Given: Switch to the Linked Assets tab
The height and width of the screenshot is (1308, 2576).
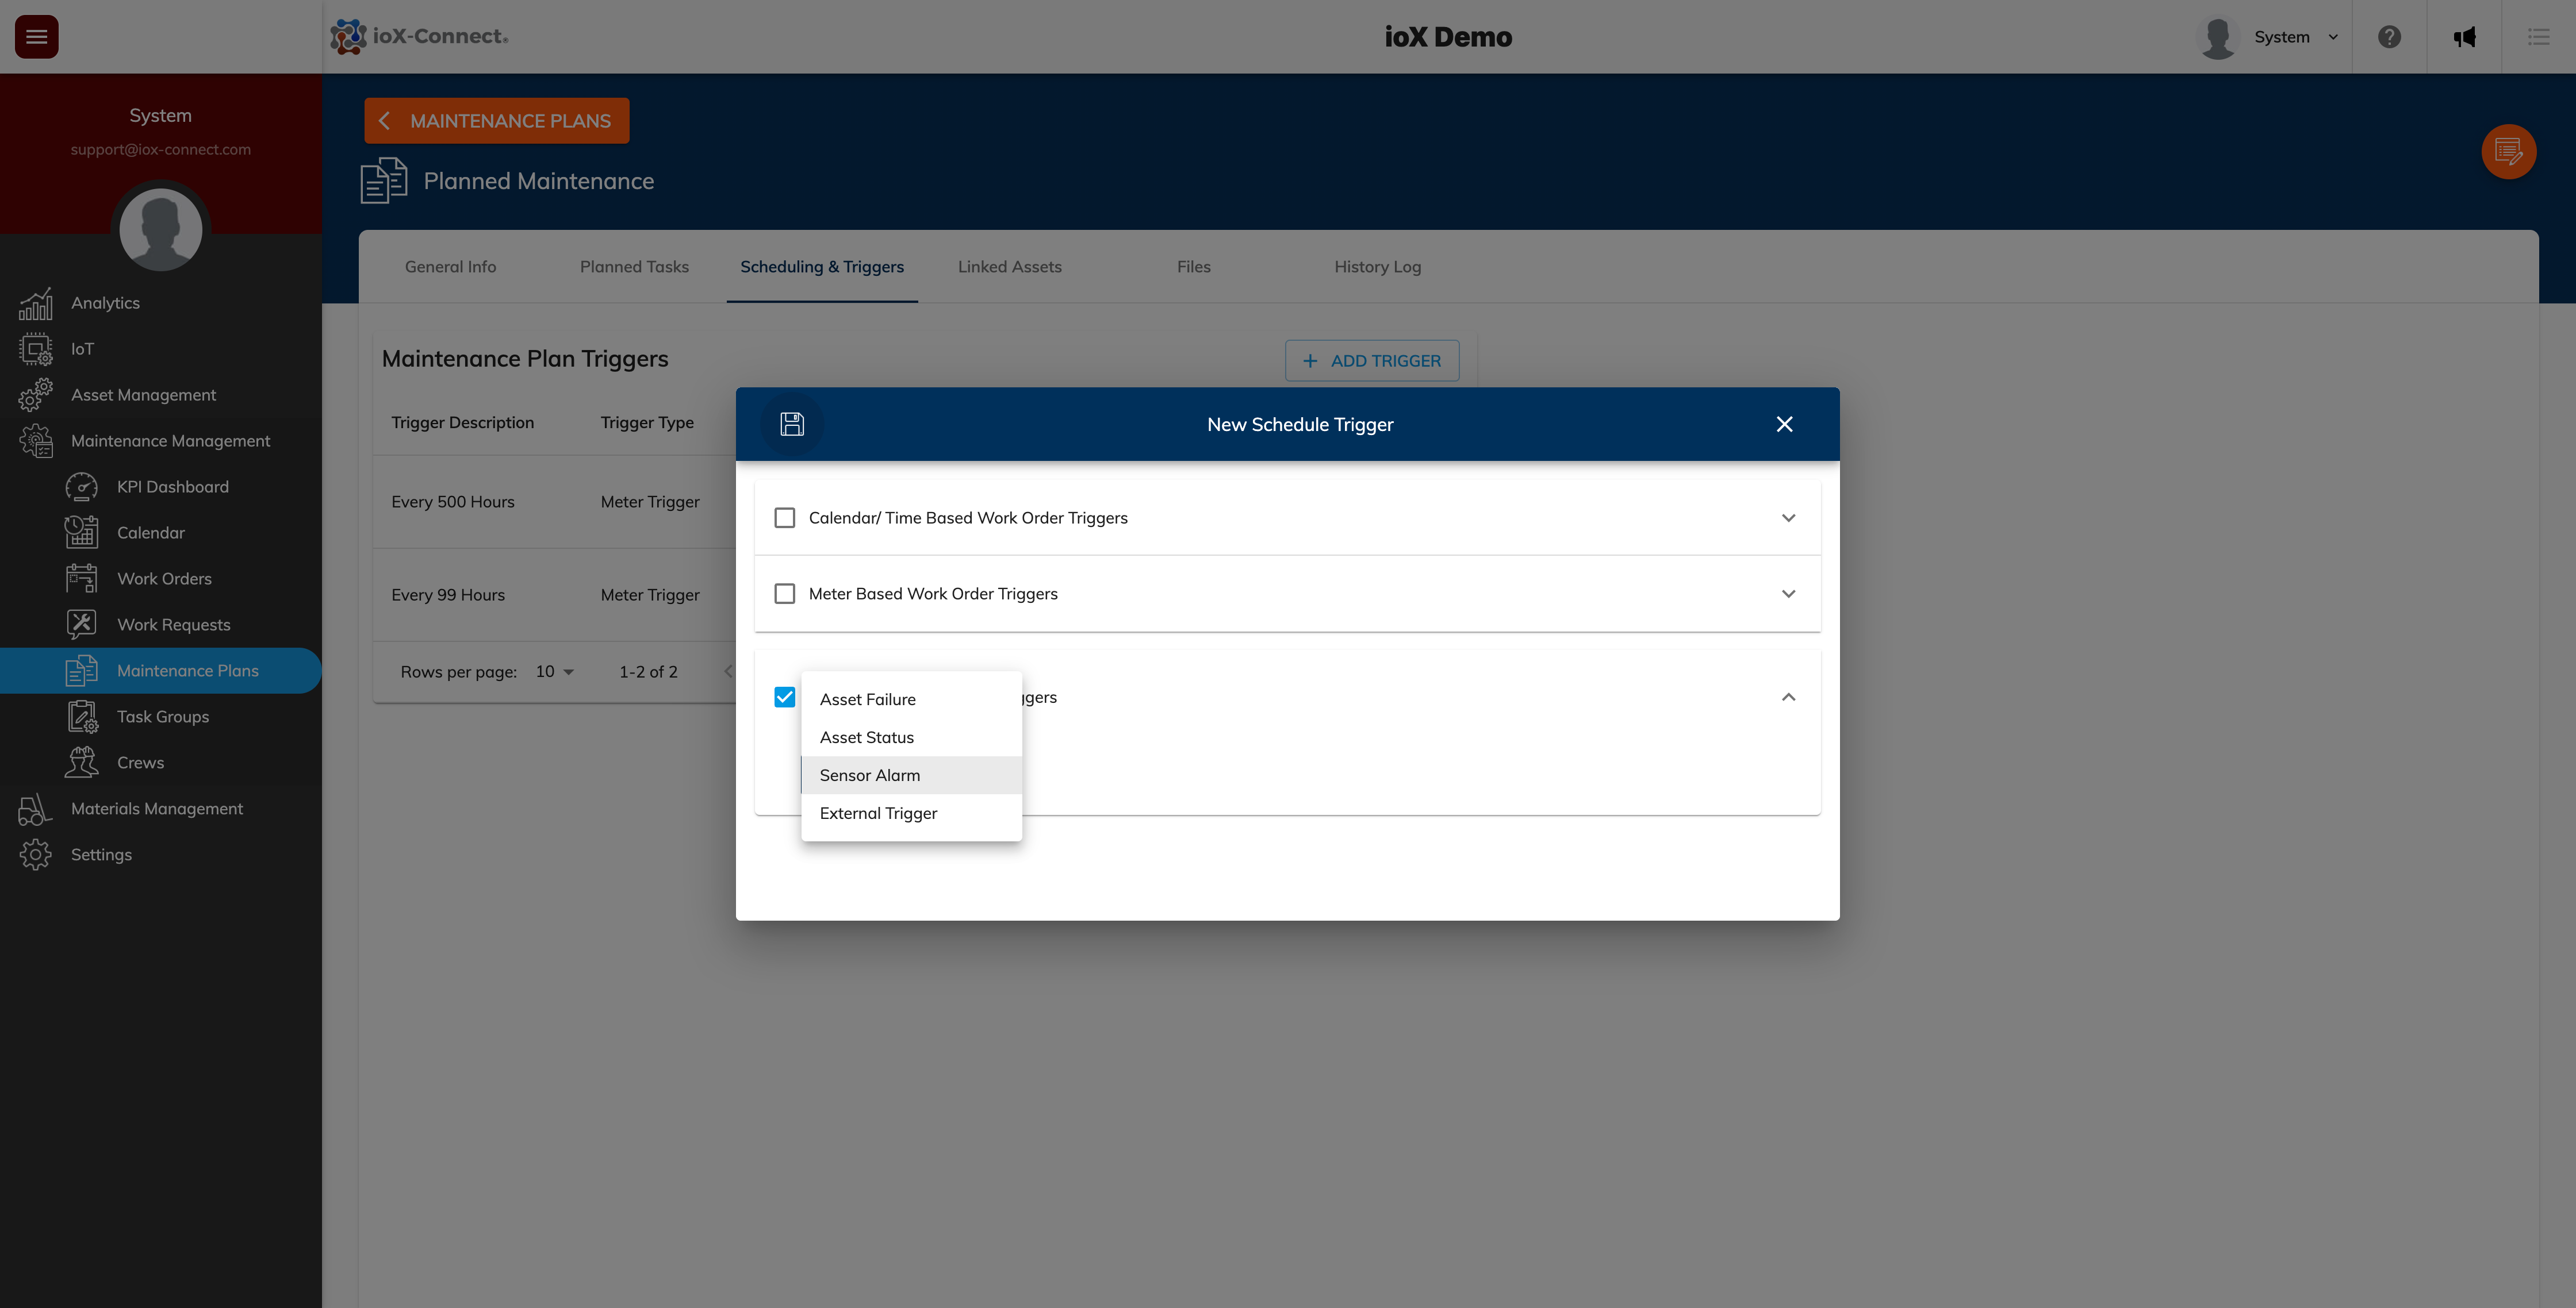Looking at the screenshot, I should pyautogui.click(x=1009, y=266).
